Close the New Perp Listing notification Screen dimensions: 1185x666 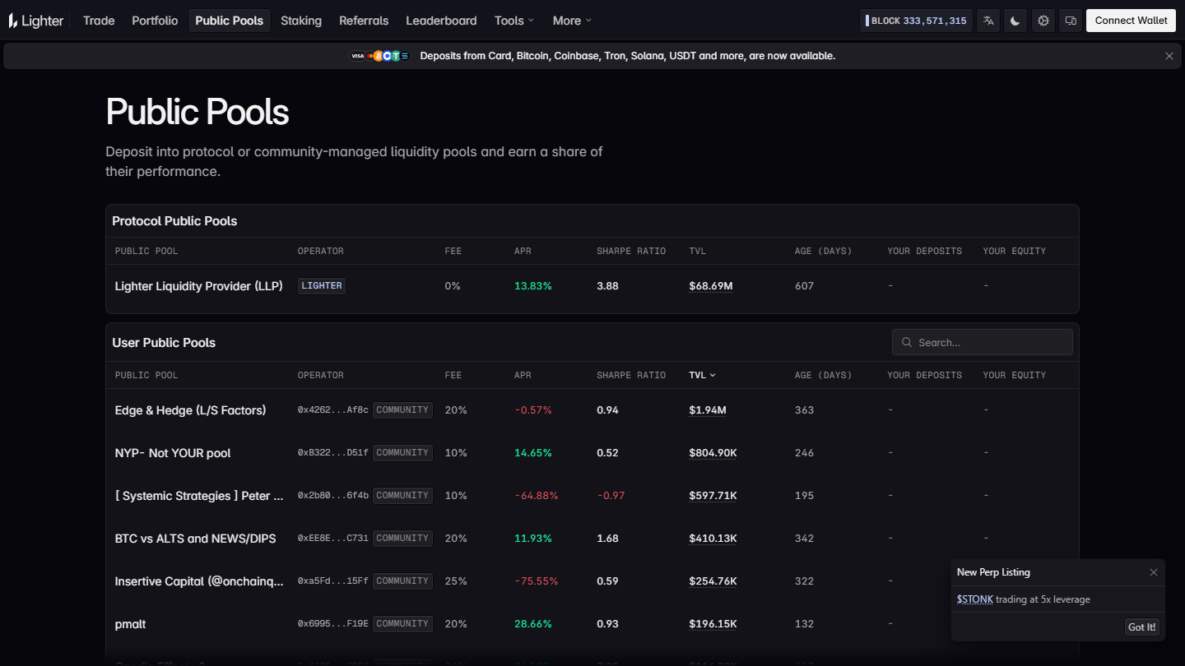click(1154, 572)
